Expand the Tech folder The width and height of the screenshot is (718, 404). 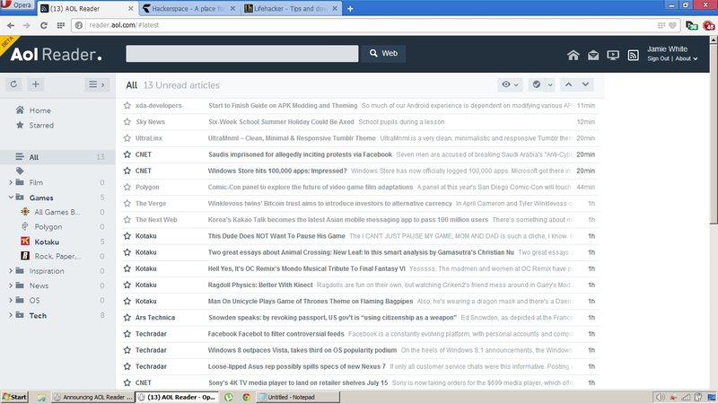pos(11,315)
